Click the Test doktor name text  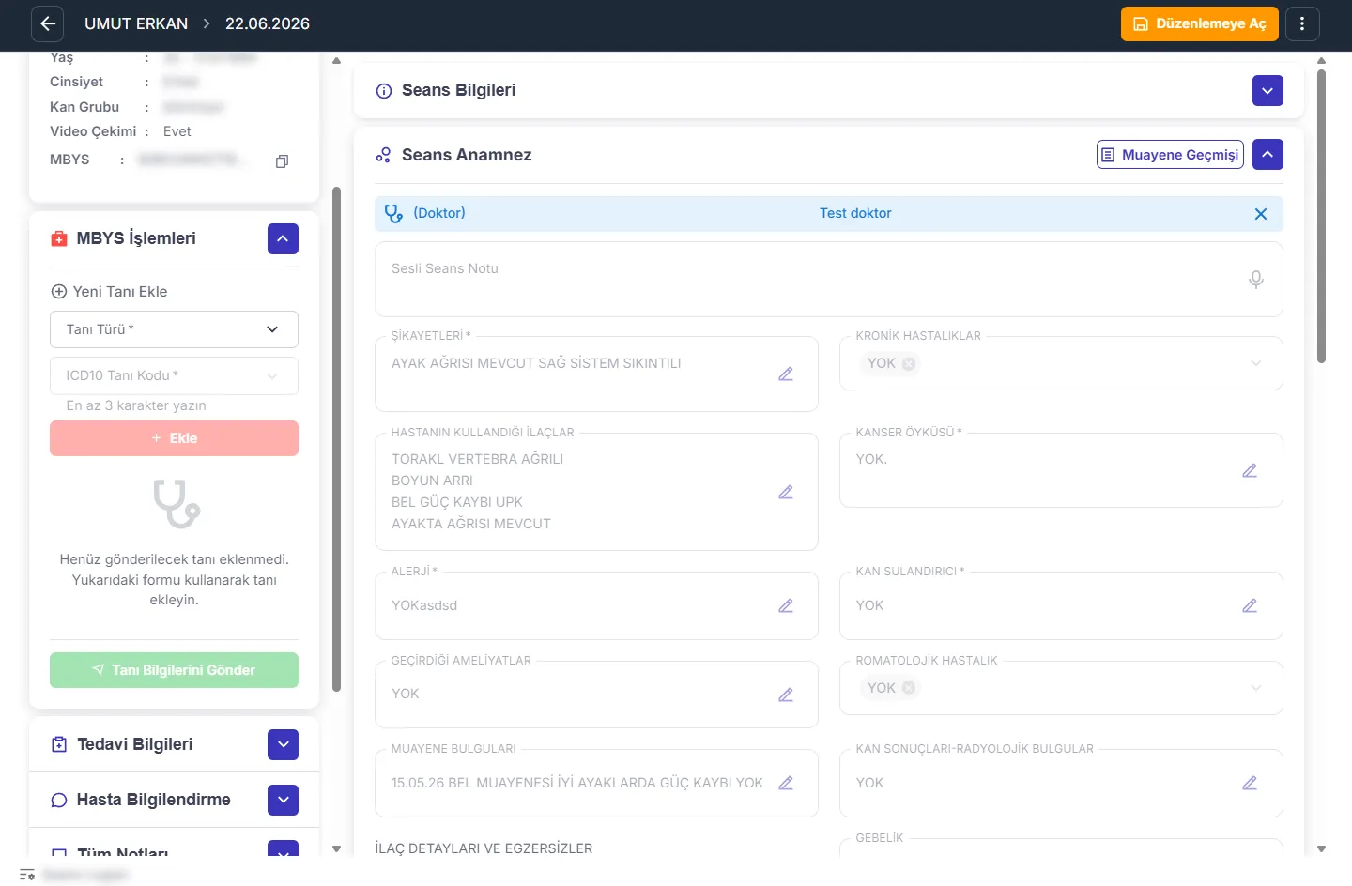click(855, 213)
